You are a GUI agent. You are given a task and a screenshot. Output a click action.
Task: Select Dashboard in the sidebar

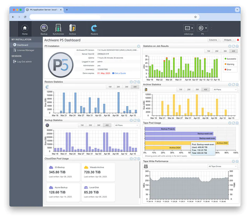(x=22, y=45)
